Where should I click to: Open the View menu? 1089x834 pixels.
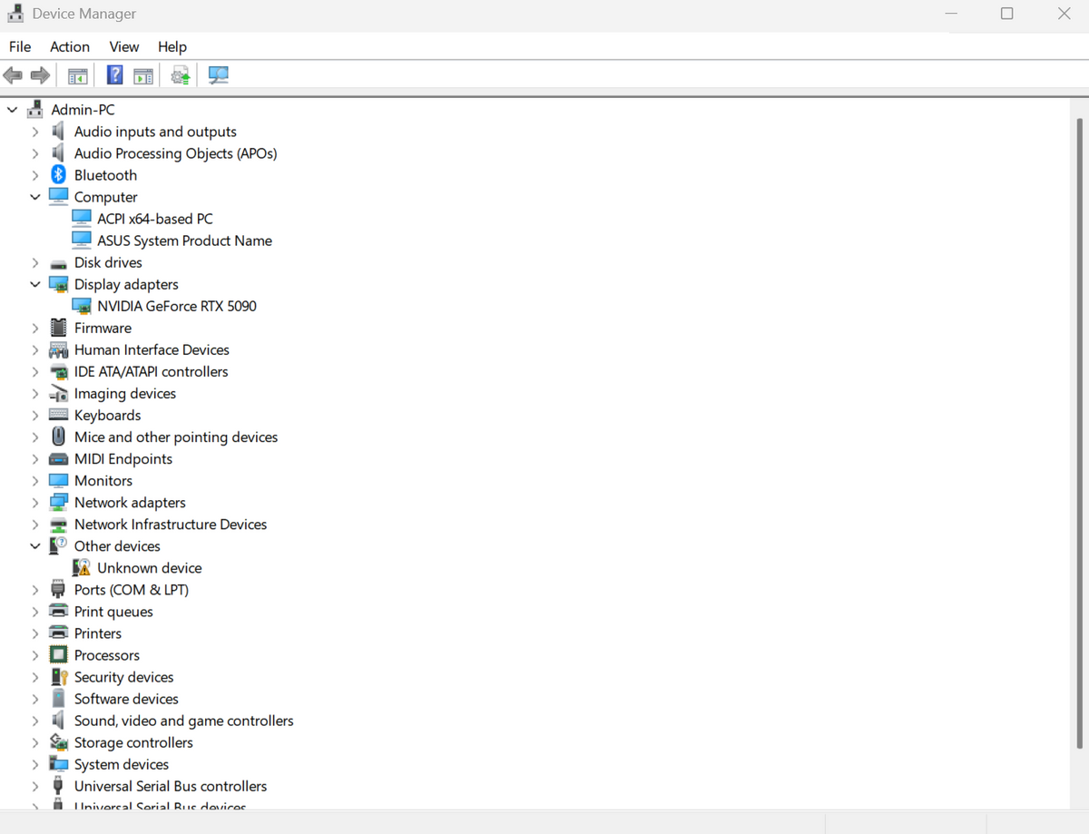[x=124, y=46]
